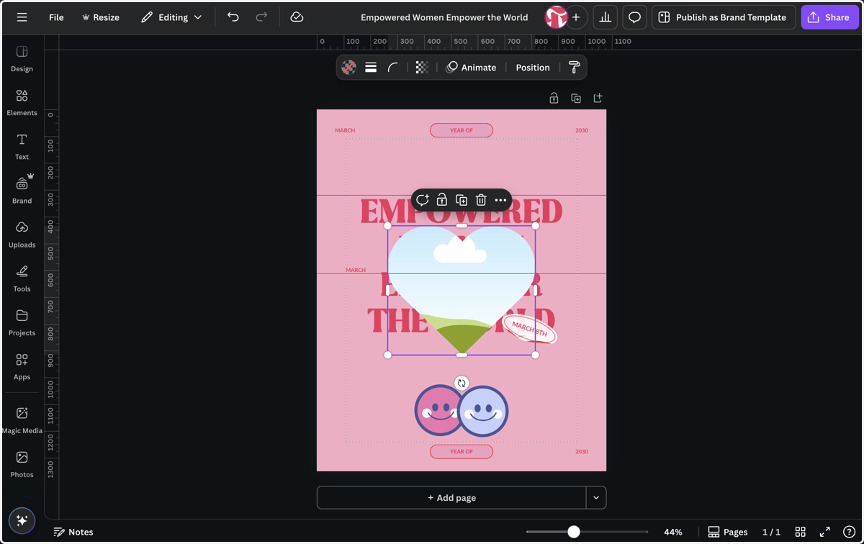Open the corner rounding option
The image size is (864, 544).
(x=392, y=68)
